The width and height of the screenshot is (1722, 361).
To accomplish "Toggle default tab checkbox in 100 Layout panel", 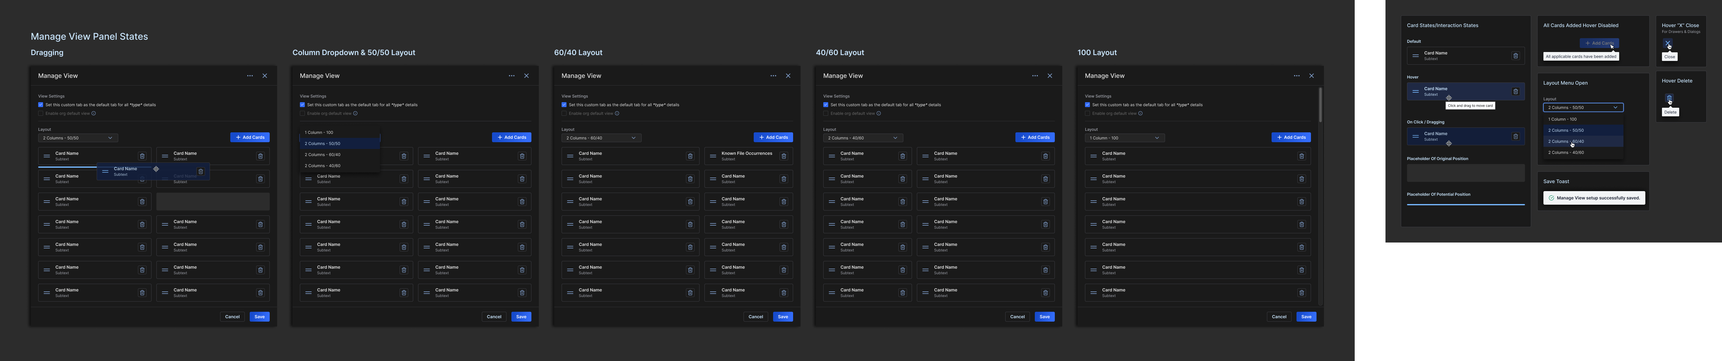I will (1088, 105).
